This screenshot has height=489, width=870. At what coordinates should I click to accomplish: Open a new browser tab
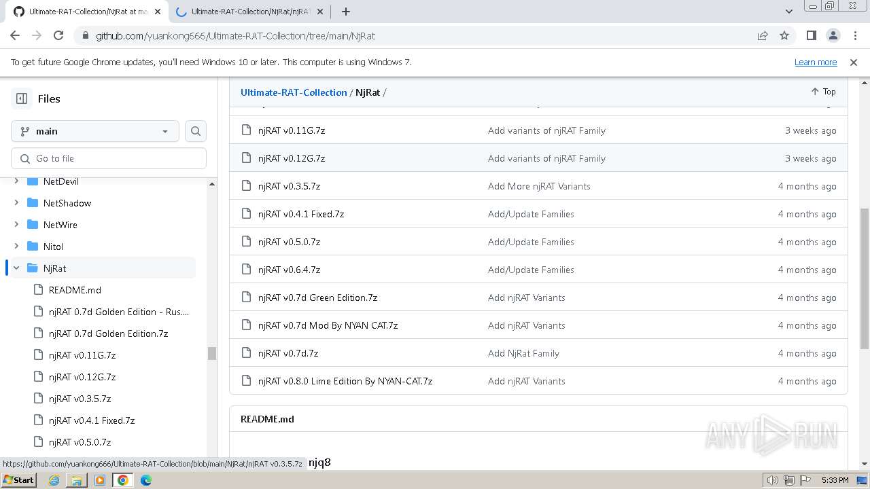(345, 12)
